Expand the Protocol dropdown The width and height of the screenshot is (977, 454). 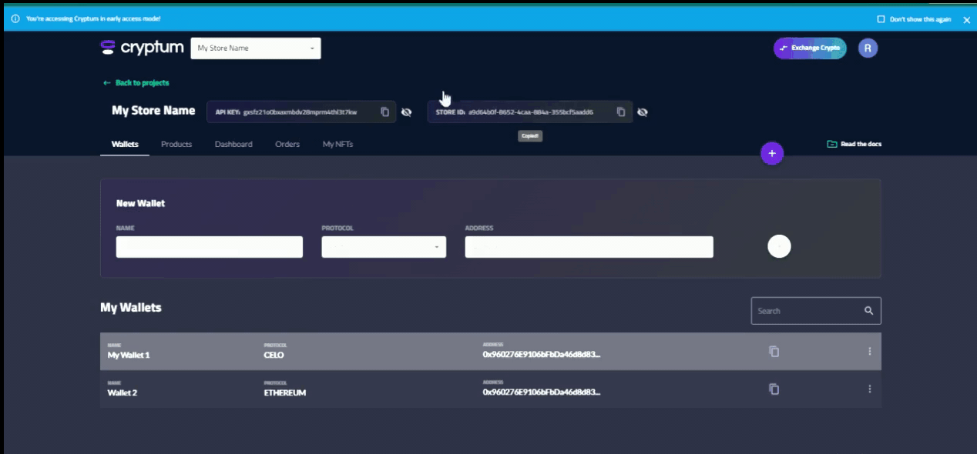pyautogui.click(x=384, y=247)
